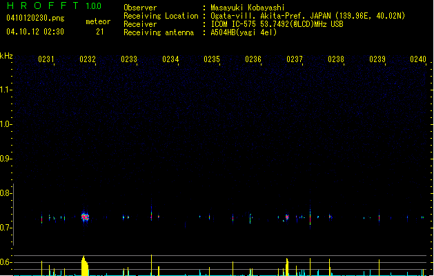Click the 0236 time marker
The image size is (434, 276).
253,59
